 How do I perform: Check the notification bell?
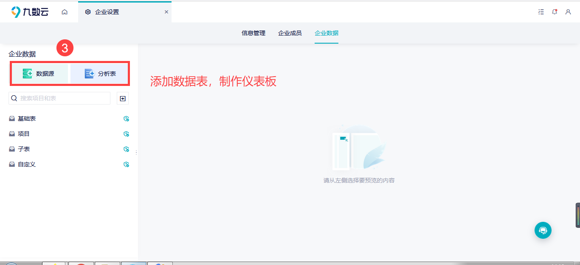(x=555, y=12)
